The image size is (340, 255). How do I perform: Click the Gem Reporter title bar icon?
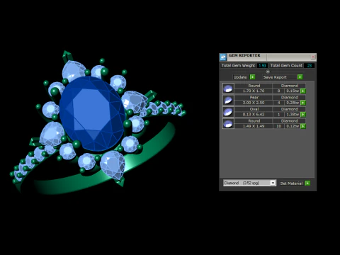click(223, 57)
